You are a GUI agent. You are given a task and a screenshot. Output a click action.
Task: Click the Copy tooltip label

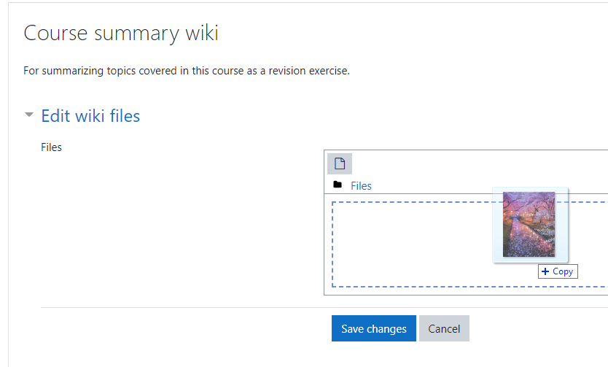[563, 271]
